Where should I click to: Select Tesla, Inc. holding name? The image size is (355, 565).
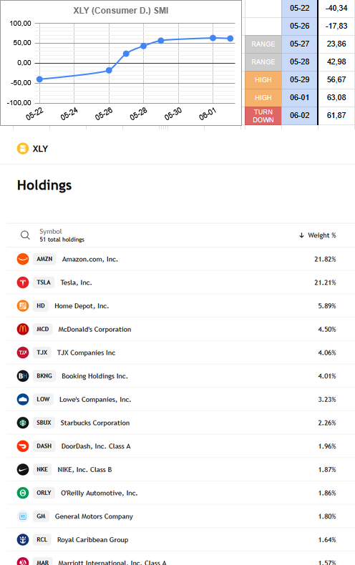76,282
